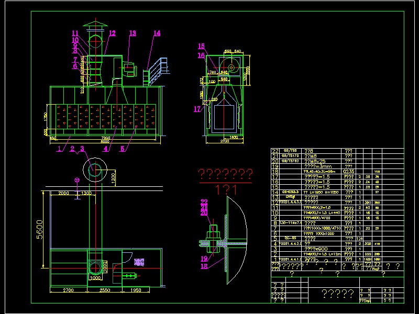Screen dimensions: 419x314
Task: Pick the magenta callout number 6
Action: 75,66
